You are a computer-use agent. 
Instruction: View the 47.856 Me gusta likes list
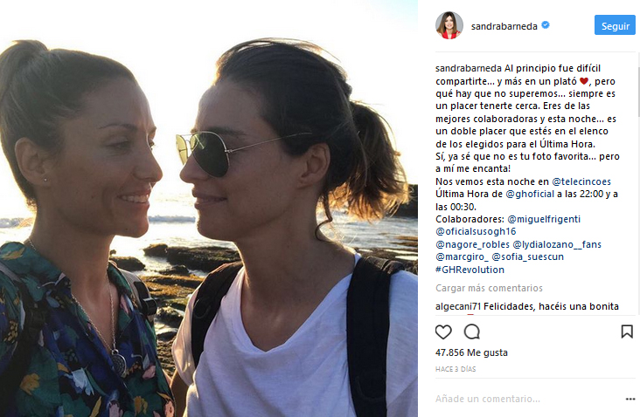(x=471, y=352)
